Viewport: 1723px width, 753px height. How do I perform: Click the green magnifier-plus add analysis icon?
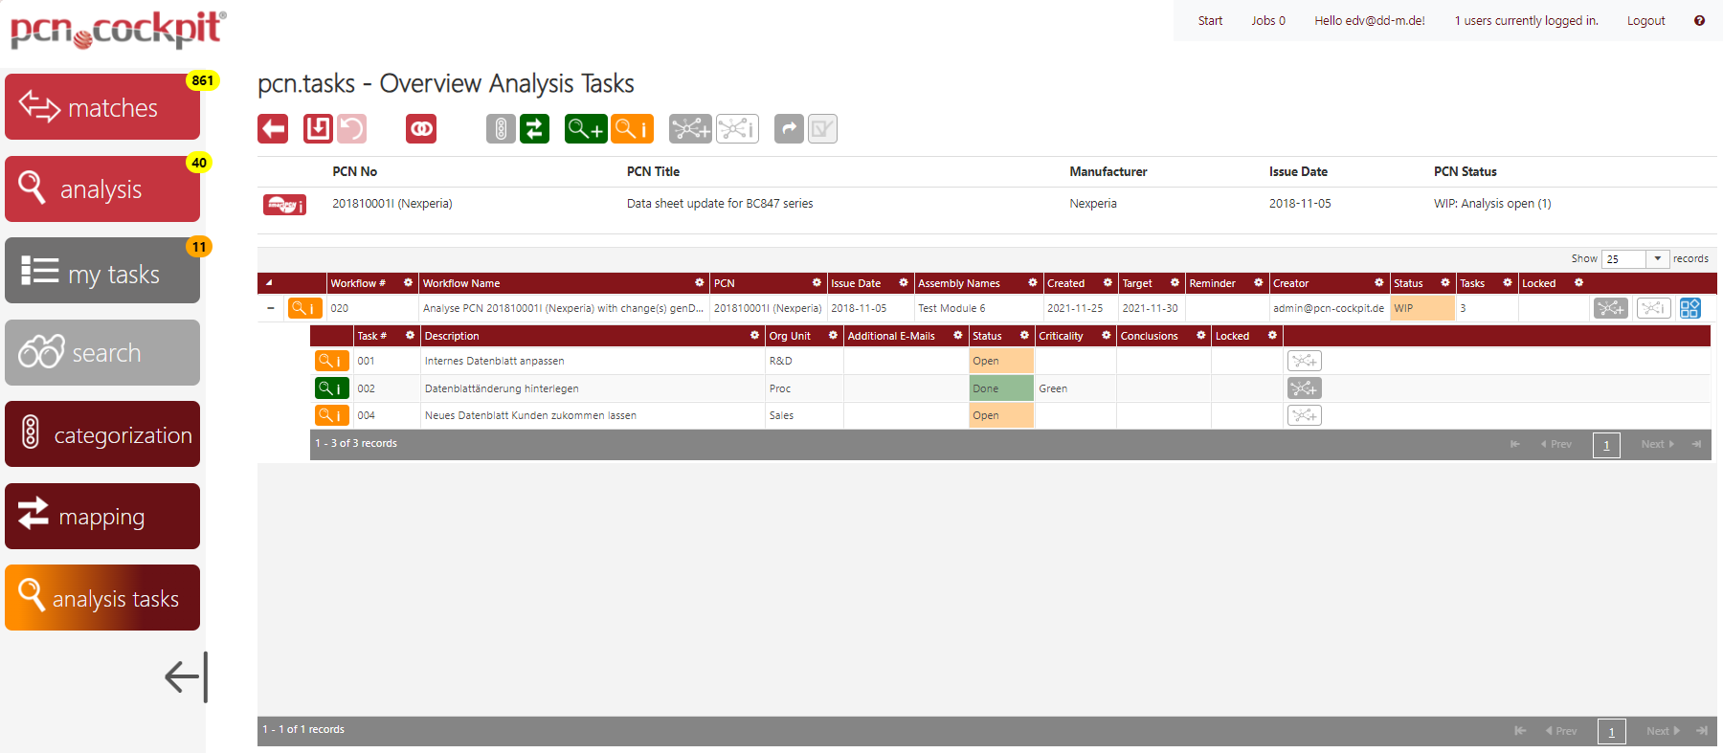(x=586, y=129)
